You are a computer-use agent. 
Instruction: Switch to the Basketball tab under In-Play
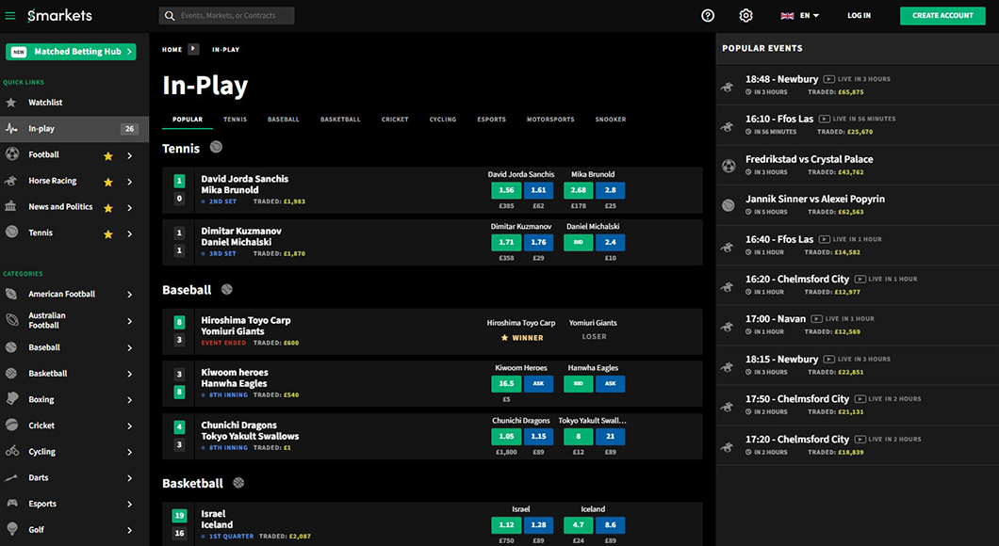340,120
